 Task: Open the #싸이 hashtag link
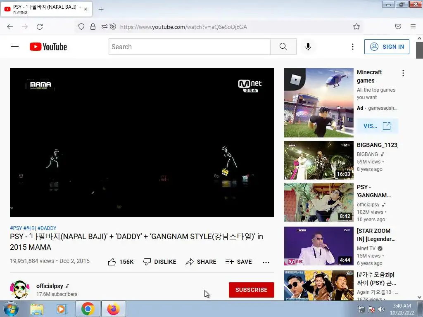[x=30, y=228]
